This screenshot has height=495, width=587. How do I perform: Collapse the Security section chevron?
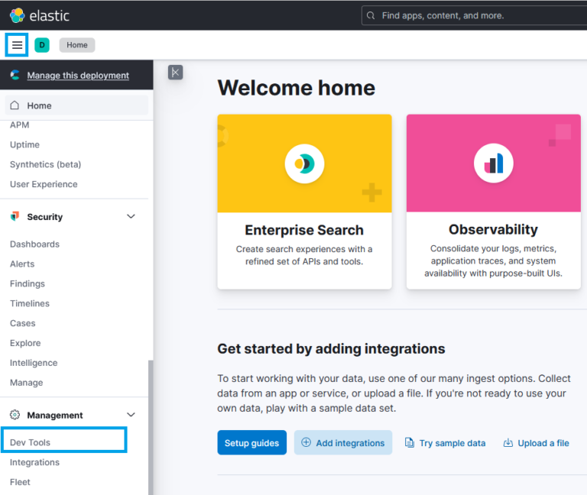click(x=131, y=217)
